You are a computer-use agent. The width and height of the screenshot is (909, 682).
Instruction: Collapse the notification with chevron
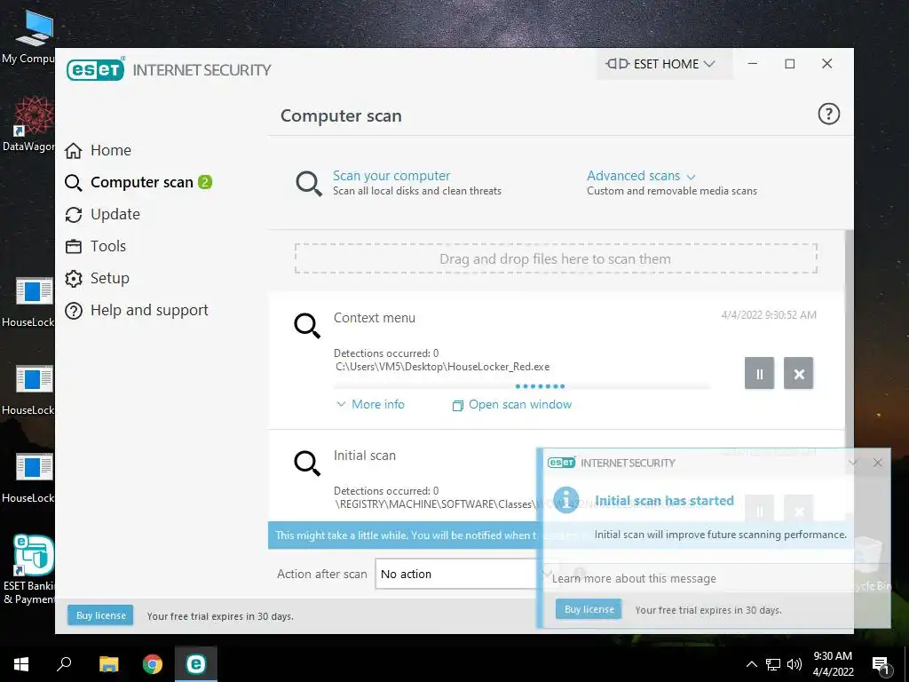click(853, 462)
